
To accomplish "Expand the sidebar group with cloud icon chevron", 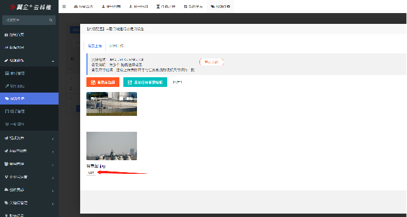I will (x=53, y=191).
